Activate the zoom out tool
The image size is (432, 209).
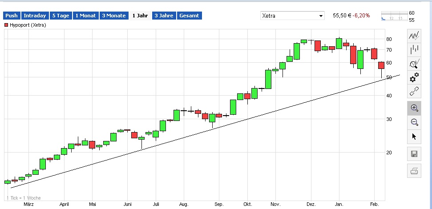click(x=414, y=122)
